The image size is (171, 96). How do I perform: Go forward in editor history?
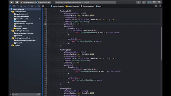49,6
